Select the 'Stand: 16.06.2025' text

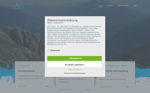(x=55, y=23)
